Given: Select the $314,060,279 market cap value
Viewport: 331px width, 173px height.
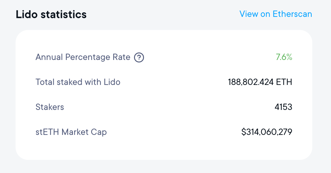Looking at the screenshot, I should coord(267,132).
